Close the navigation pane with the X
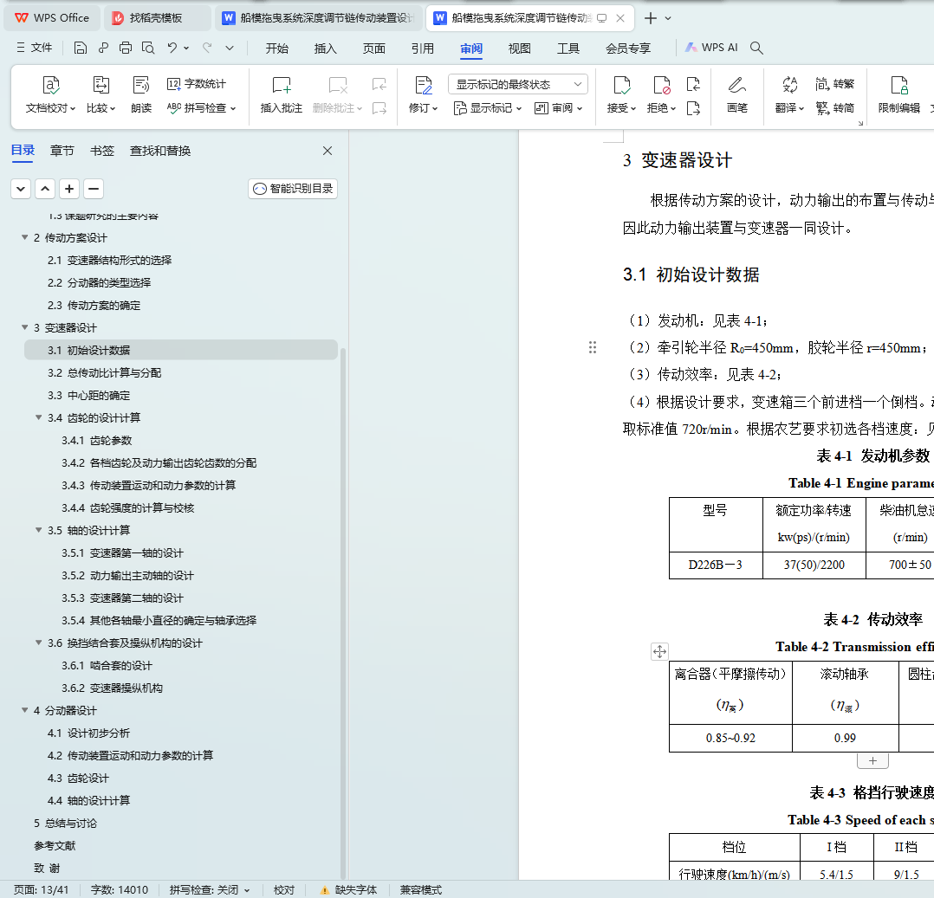The height and width of the screenshot is (898, 934). pos(328,151)
